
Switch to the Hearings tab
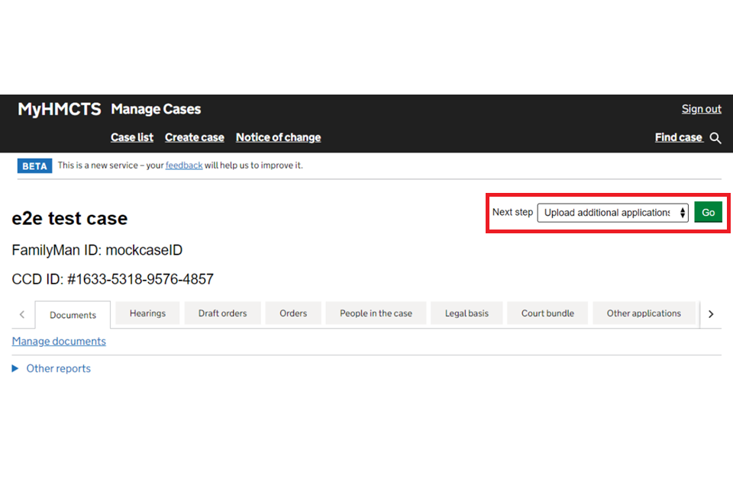(147, 313)
